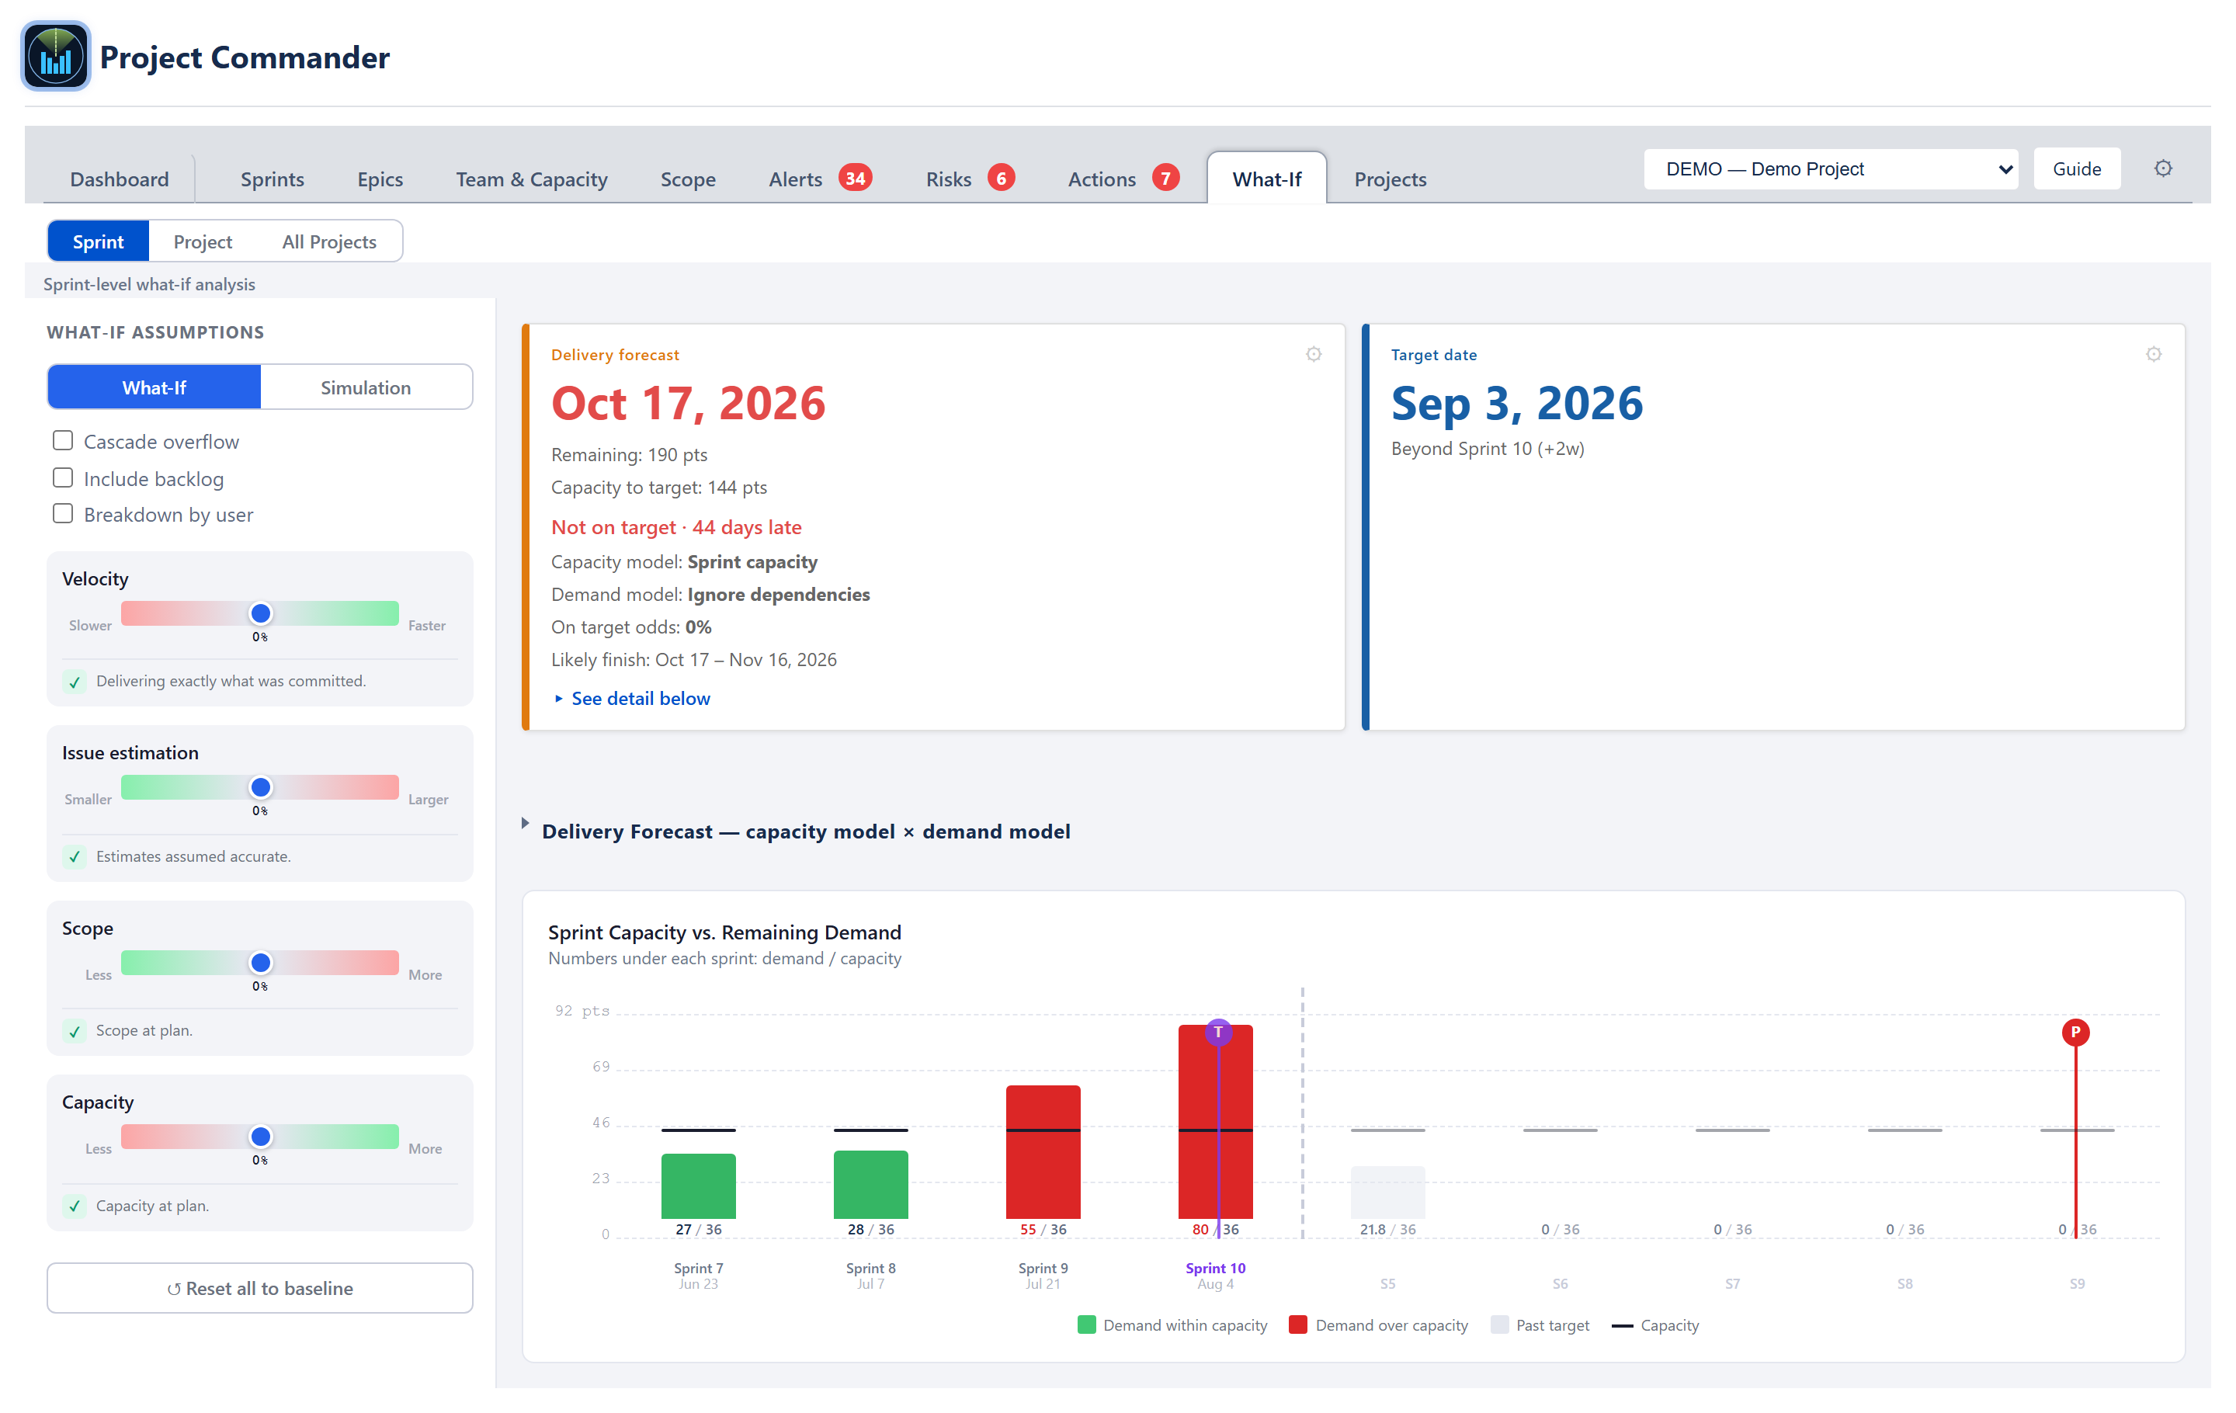This screenshot has height=1413, width=2236.
Task: Select the What-If mode toggle
Action: 155,387
